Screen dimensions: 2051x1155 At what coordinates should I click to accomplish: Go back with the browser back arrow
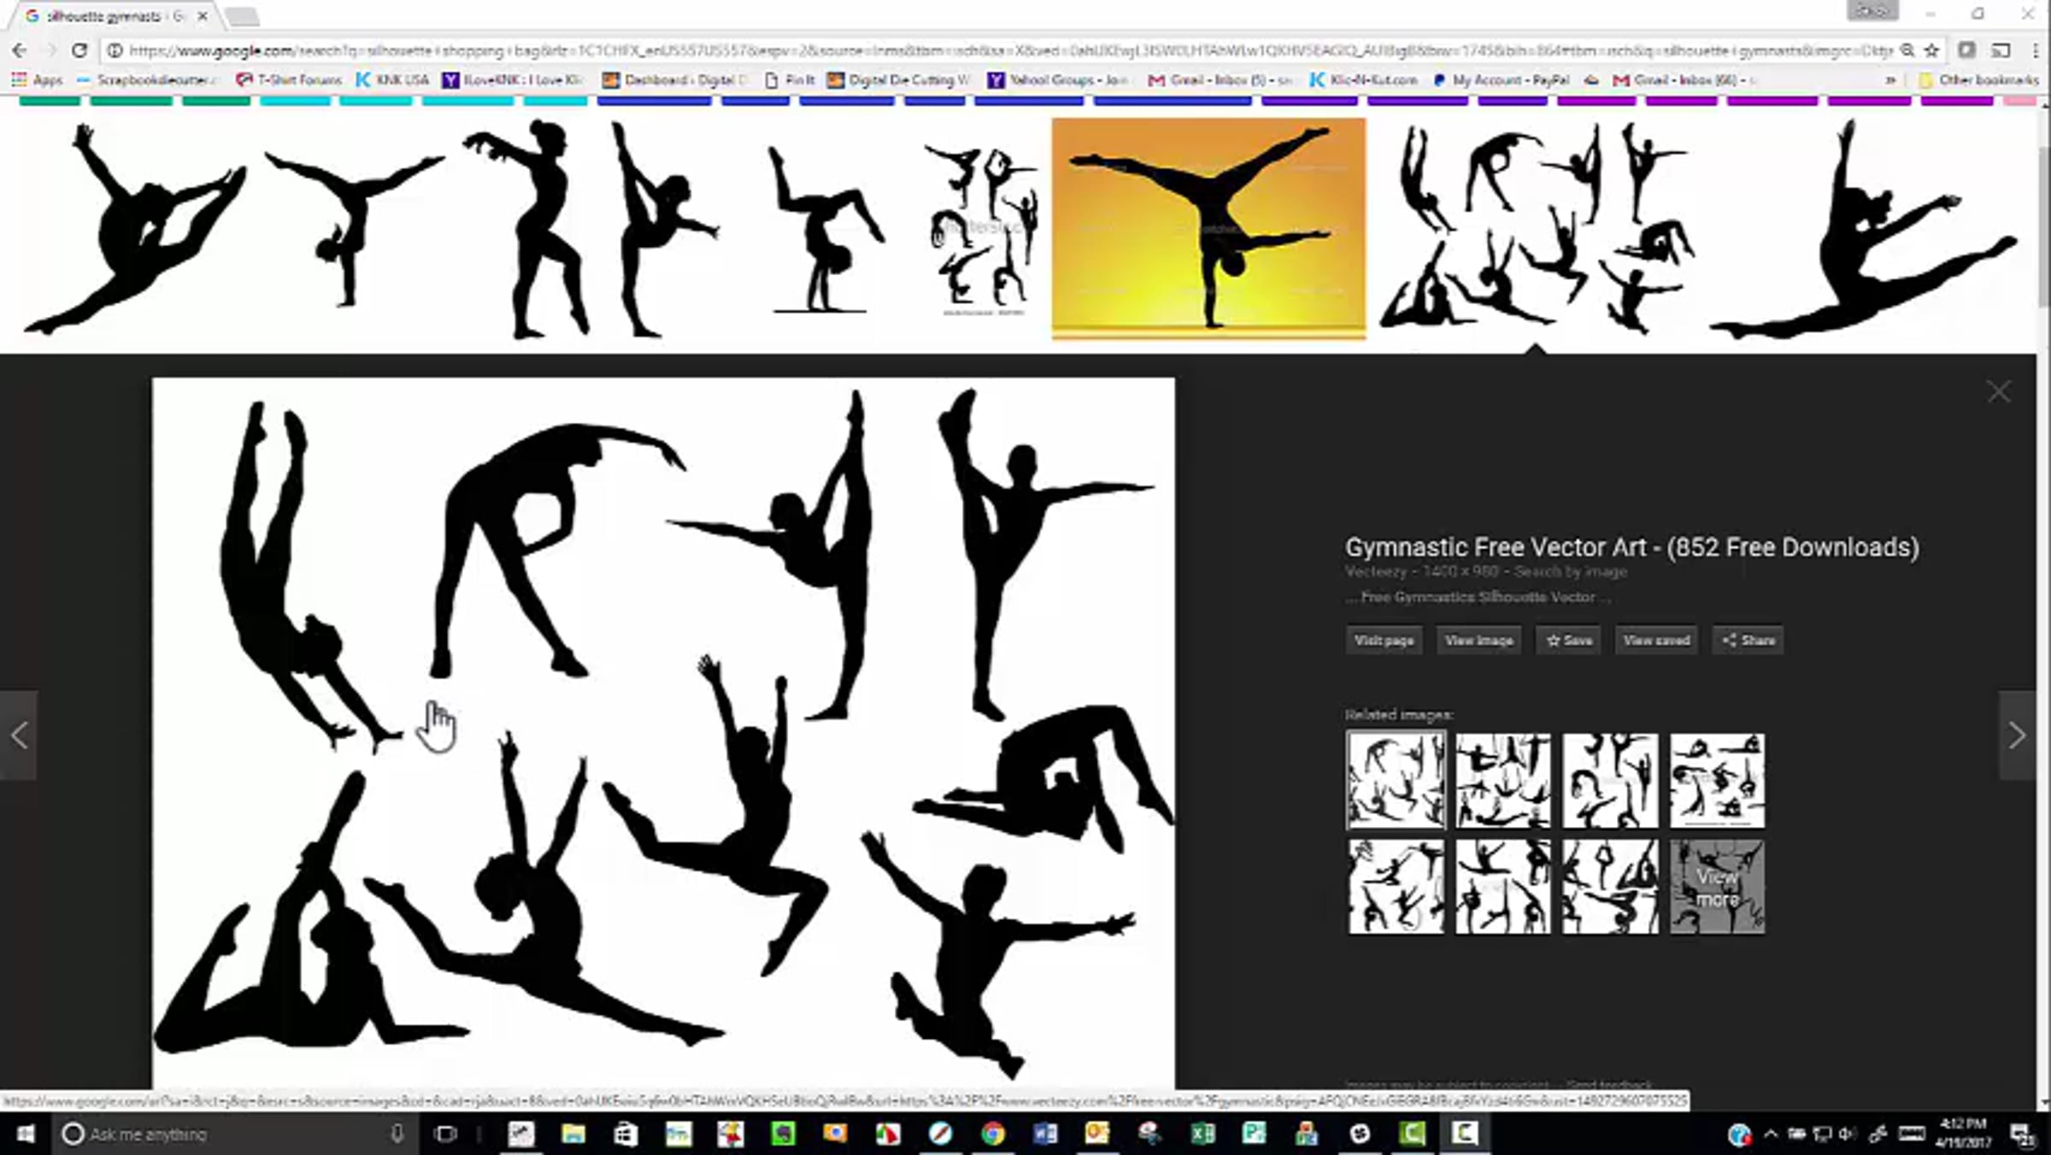pyautogui.click(x=20, y=50)
